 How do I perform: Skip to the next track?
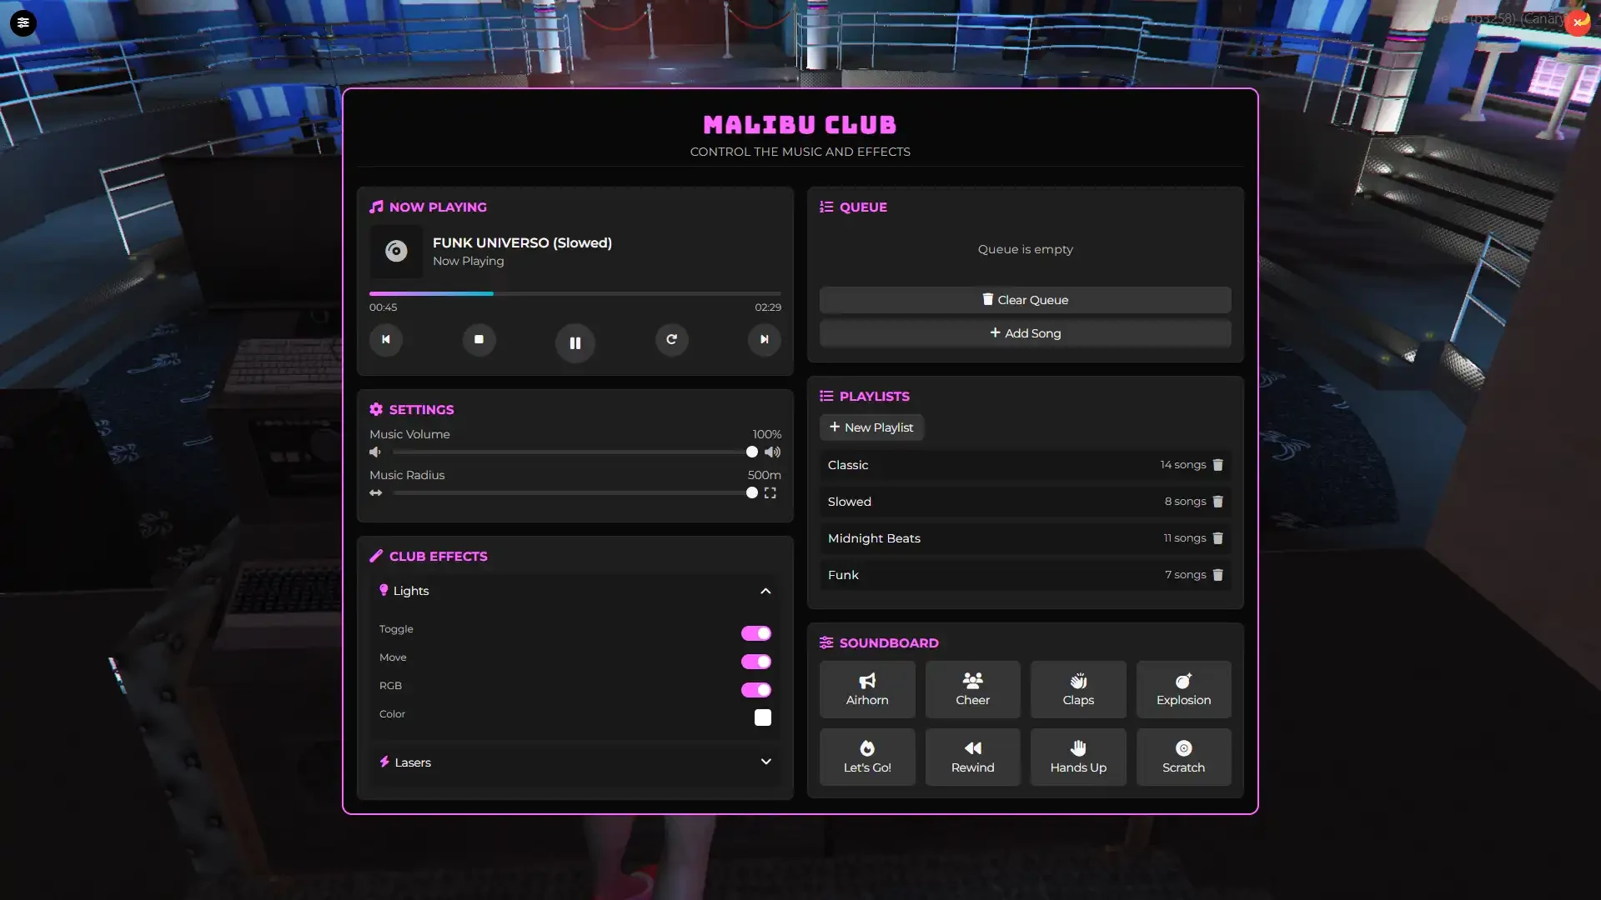click(x=764, y=340)
